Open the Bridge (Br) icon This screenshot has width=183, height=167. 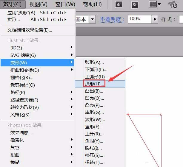point(119,4)
